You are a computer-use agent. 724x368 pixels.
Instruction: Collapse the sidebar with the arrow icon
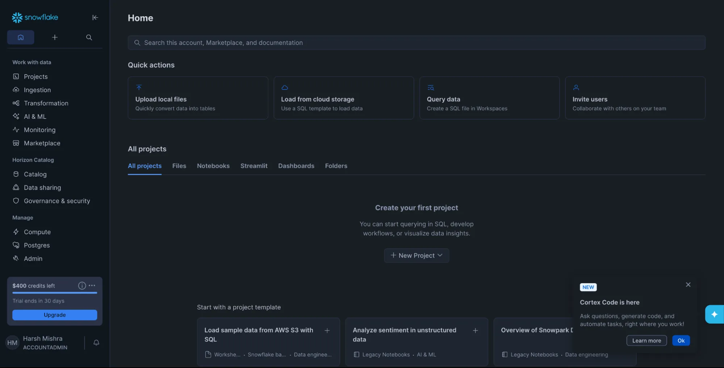pos(95,17)
